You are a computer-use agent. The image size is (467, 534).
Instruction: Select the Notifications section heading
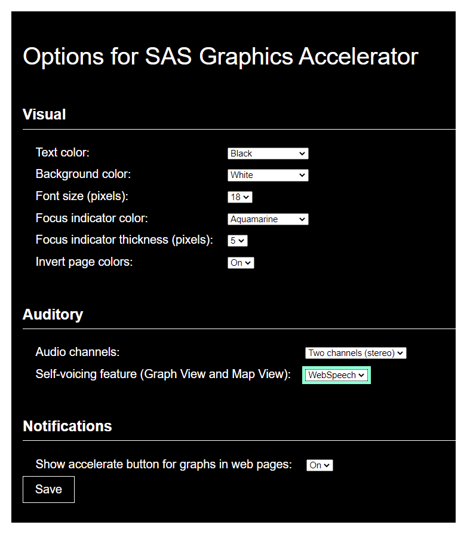[67, 426]
